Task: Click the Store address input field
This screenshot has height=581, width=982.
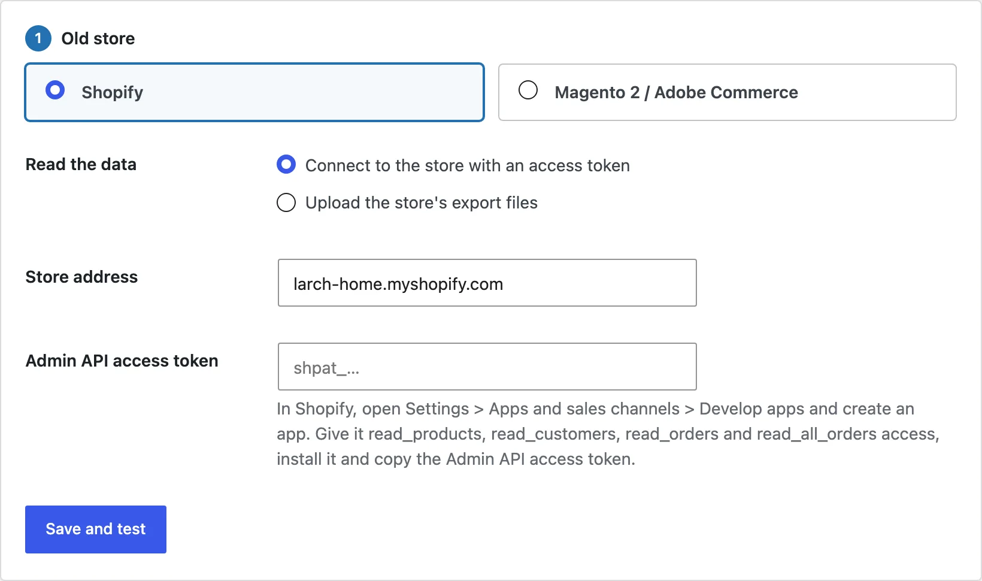Action: [x=487, y=283]
